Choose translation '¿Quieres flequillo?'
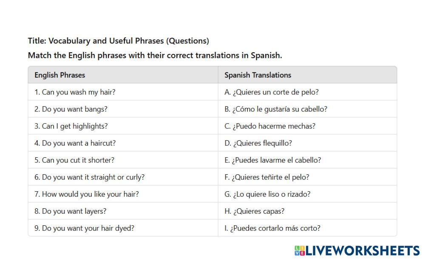 coord(258,143)
